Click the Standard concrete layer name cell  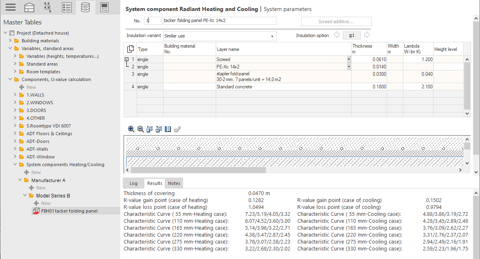coord(283,87)
